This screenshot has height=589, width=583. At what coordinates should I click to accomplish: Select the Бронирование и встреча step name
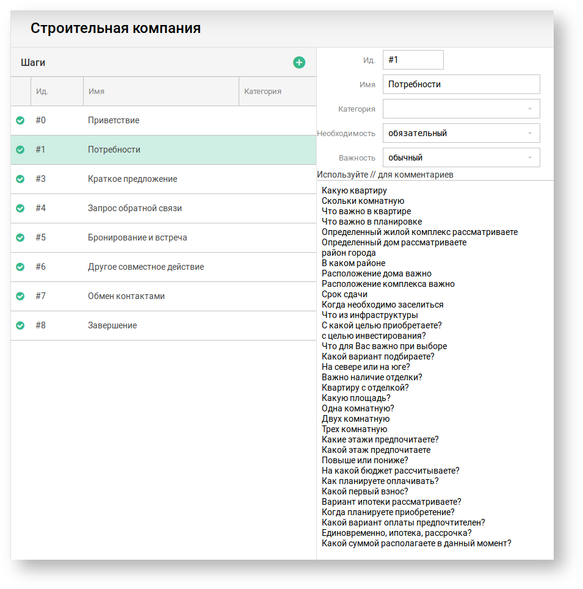137,237
